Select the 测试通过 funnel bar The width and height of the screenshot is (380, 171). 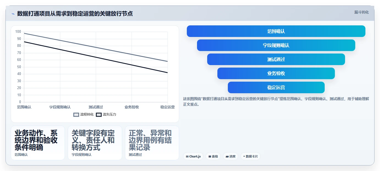point(276,59)
